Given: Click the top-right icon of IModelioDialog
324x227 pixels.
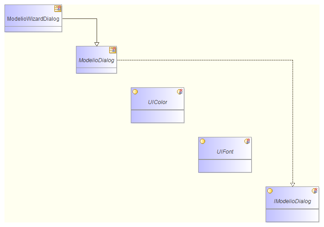Looking at the screenshot, I should pyautogui.click(x=315, y=191).
